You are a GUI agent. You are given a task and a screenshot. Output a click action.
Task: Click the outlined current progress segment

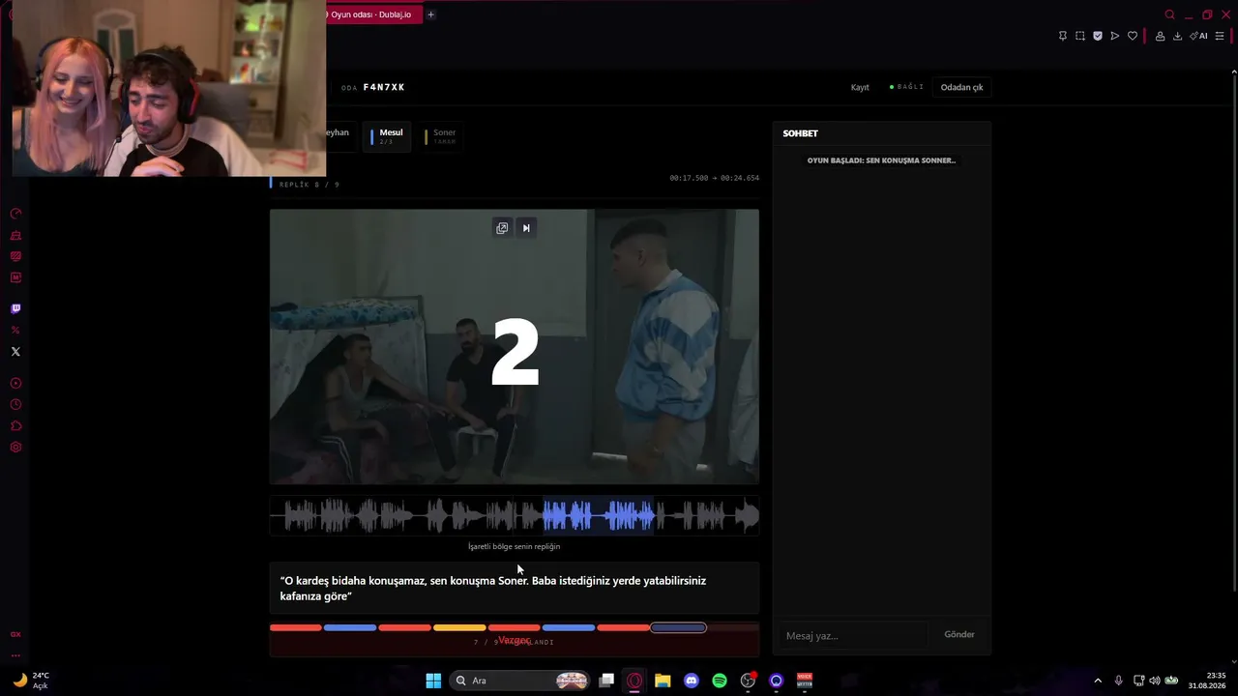coord(678,628)
